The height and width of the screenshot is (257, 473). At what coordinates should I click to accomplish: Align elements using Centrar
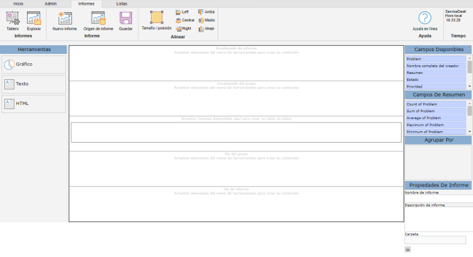point(185,20)
